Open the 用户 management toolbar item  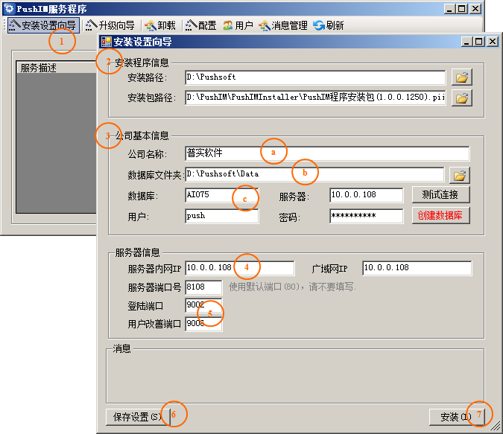(238, 25)
